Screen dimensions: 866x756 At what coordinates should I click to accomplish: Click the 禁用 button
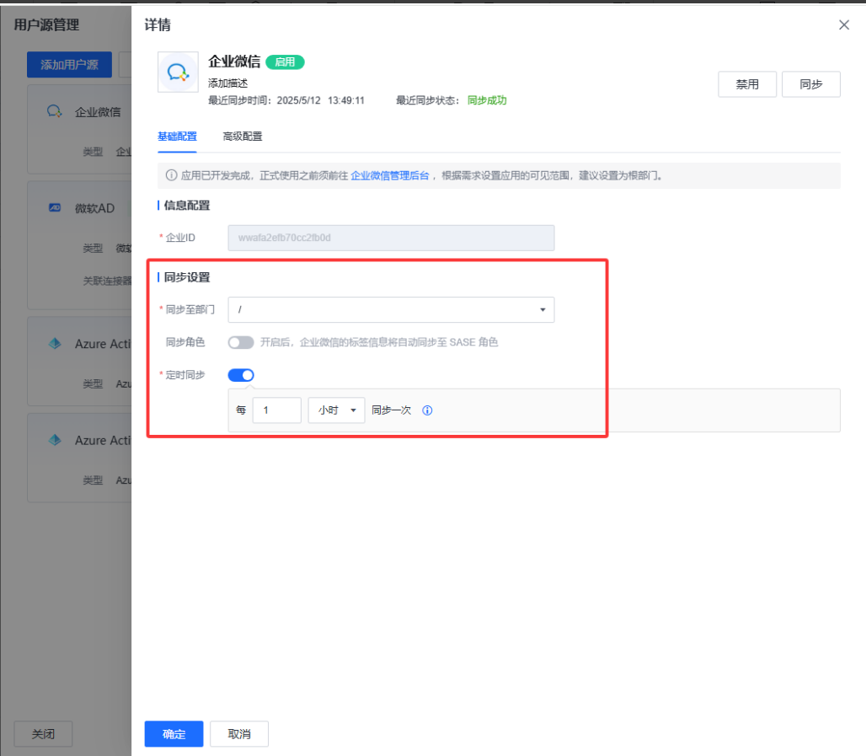(x=746, y=84)
